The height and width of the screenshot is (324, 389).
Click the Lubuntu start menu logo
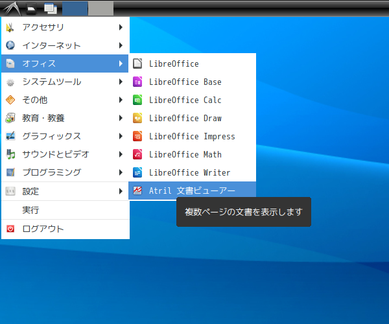12,8
